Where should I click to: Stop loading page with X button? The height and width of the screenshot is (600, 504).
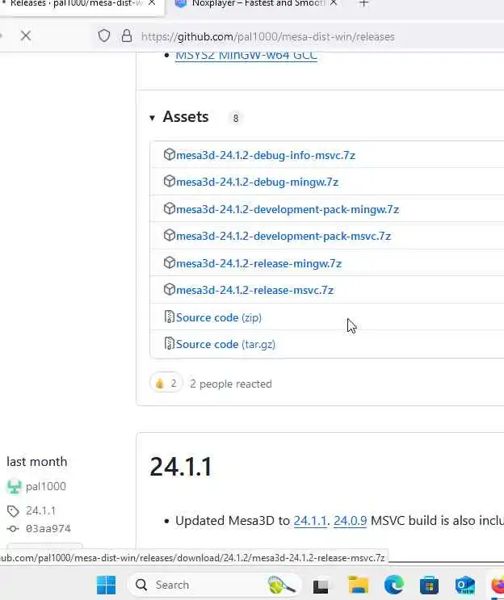tap(26, 36)
